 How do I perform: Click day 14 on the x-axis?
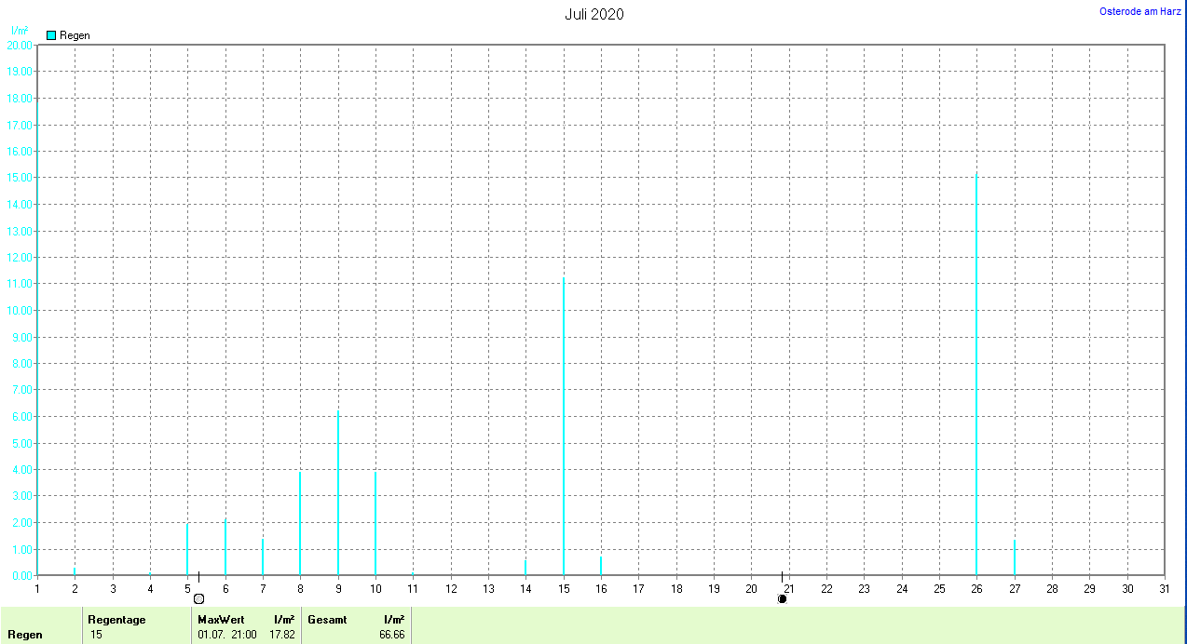(525, 588)
